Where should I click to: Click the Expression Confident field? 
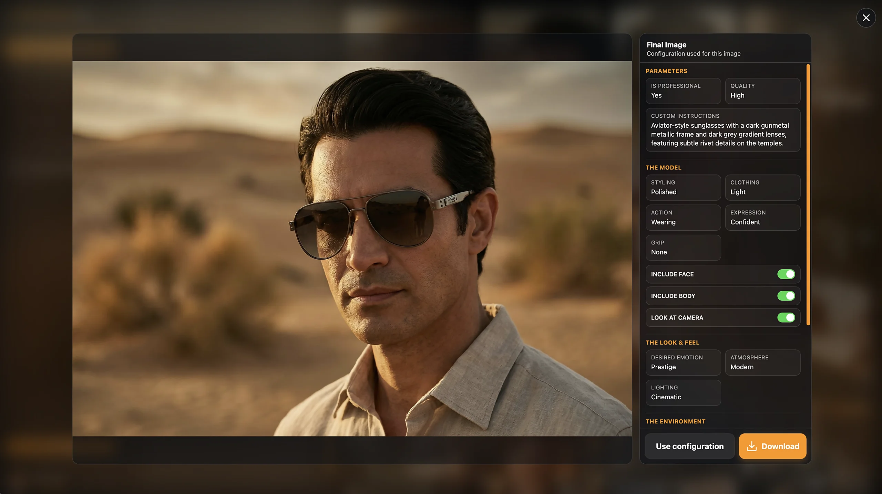(x=762, y=218)
